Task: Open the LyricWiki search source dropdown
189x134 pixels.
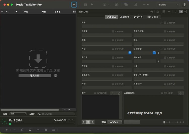Action: pyautogui.click(x=115, y=122)
